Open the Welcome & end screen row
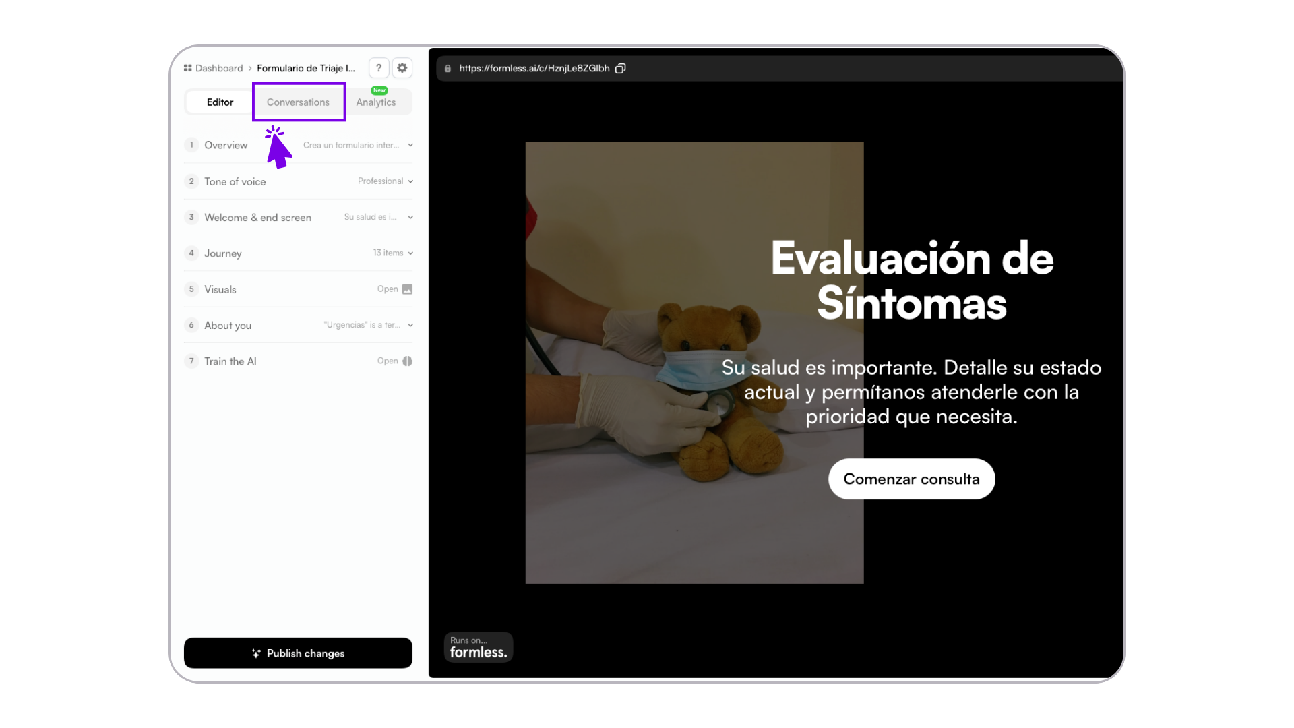This screenshot has height=728, width=1294. click(298, 217)
